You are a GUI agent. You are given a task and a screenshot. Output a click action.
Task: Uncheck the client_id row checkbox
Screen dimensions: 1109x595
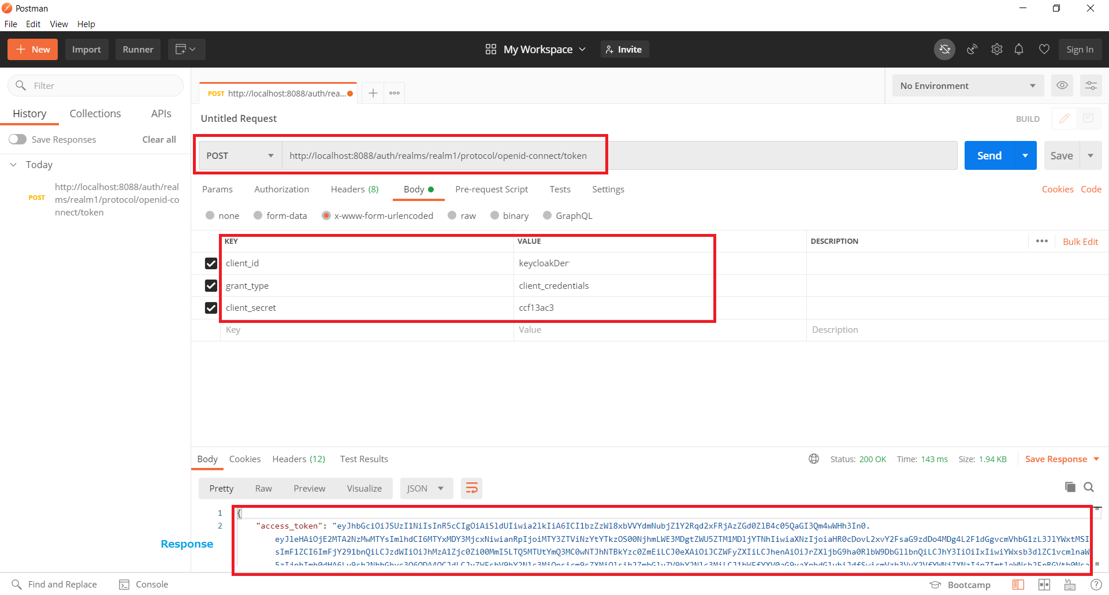(x=211, y=263)
